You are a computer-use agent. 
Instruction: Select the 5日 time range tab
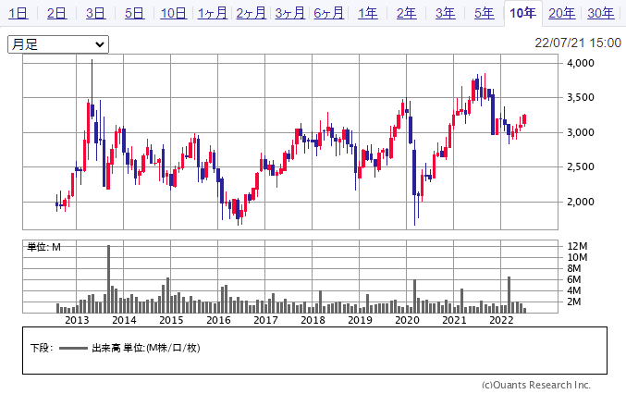coord(134,13)
